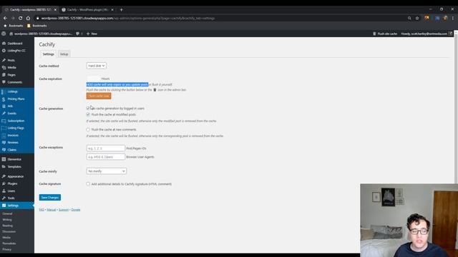Switch to the Setup tab
458x257 pixels.
[64, 54]
